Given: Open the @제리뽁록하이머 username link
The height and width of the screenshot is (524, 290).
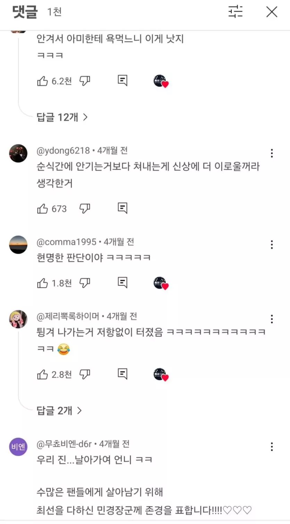Looking at the screenshot, I should (x=68, y=316).
